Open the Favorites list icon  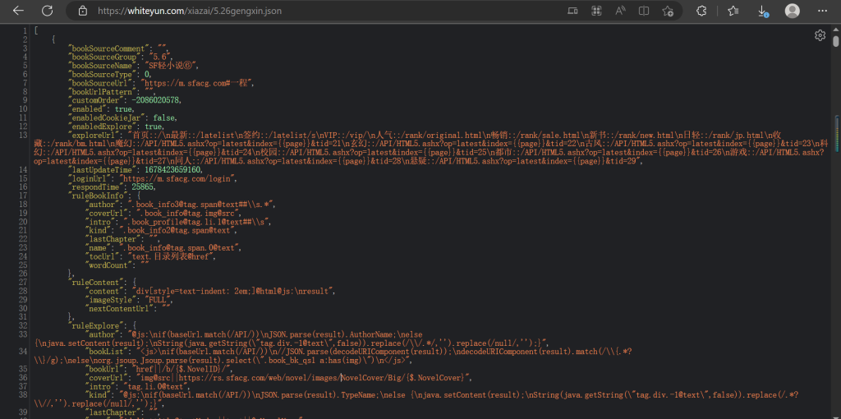click(x=733, y=11)
